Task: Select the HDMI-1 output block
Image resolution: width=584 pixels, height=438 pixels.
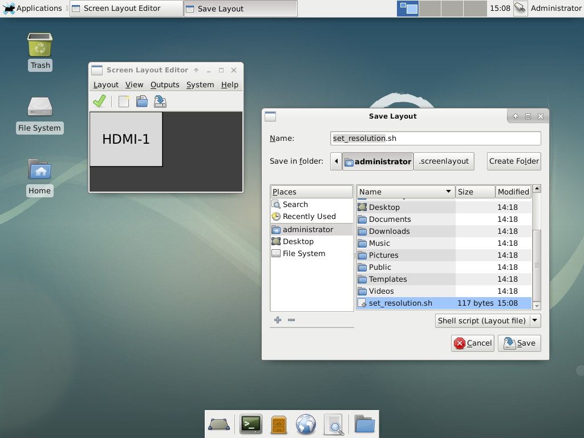Action: (125, 139)
